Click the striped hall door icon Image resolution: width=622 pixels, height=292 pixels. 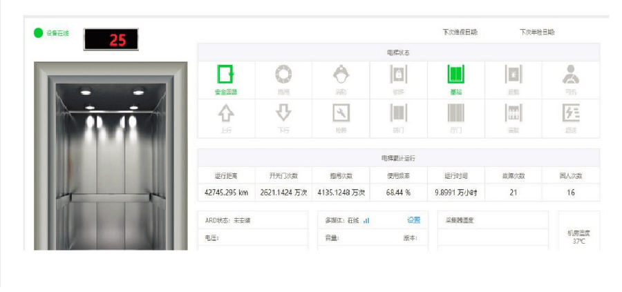coord(456,112)
